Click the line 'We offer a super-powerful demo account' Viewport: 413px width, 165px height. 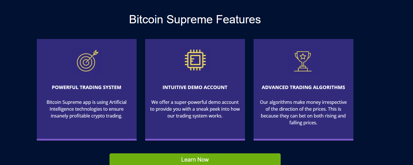[195, 102]
